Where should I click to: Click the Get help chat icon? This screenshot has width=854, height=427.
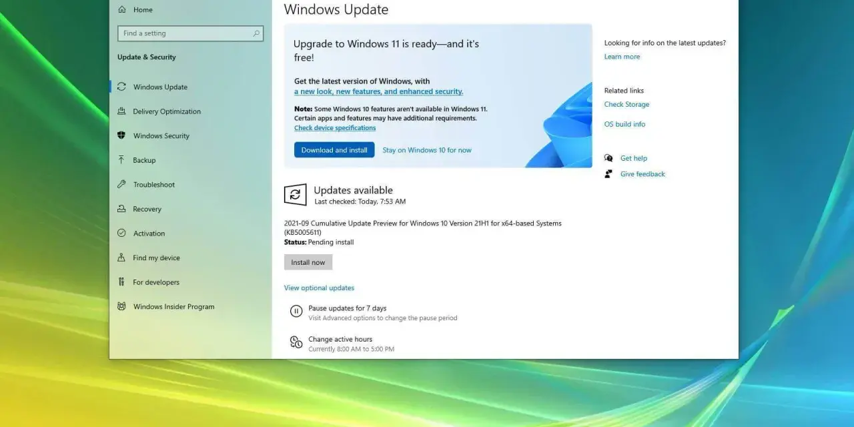point(608,158)
